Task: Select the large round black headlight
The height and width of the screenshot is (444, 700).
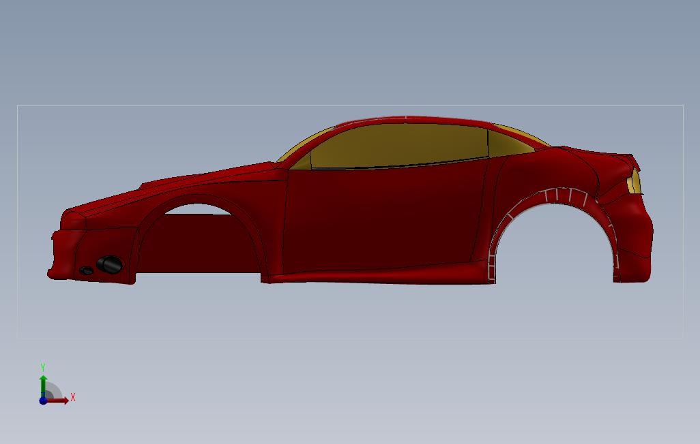Action: [x=110, y=264]
